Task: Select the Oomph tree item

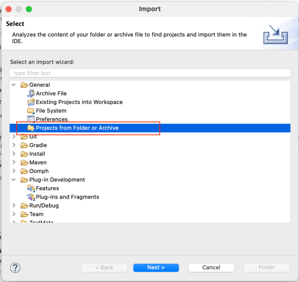Action: click(39, 171)
